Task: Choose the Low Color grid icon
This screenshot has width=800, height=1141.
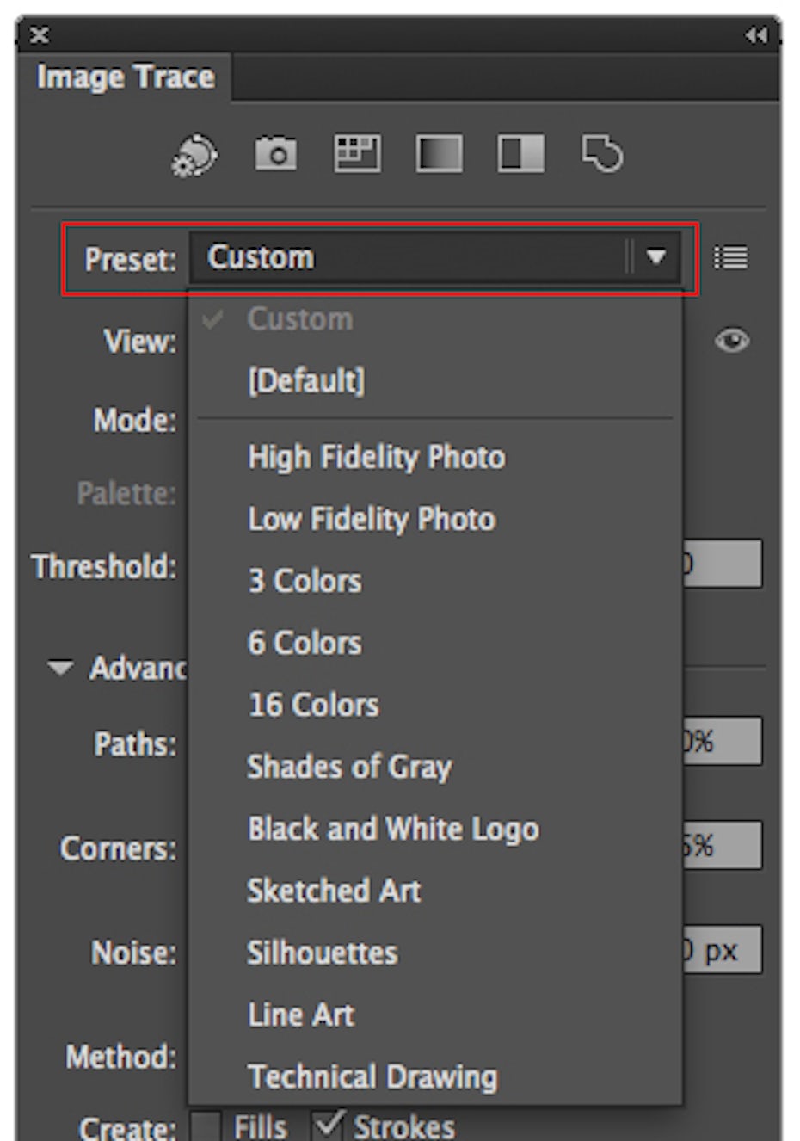Action: (x=357, y=154)
